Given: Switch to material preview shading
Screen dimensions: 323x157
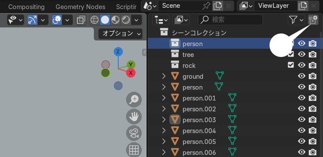Looking at the screenshot, I should pyautogui.click(x=116, y=20).
